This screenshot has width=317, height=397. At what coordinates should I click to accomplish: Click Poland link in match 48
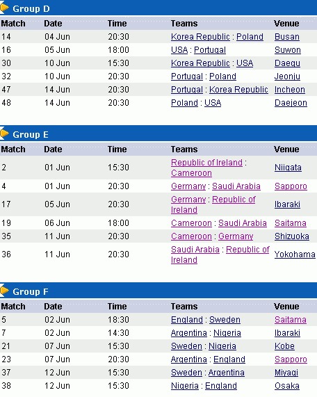pyautogui.click(x=184, y=102)
